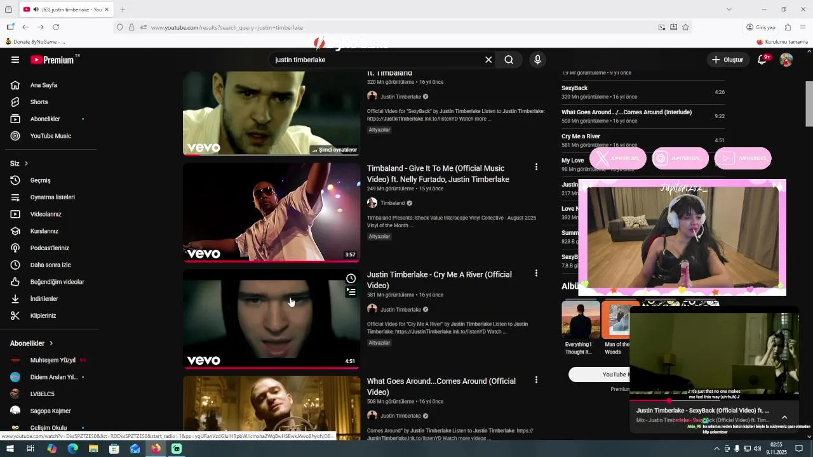The height and width of the screenshot is (457, 813).
Task: Click the Giriş yap browser profile button
Action: point(761,27)
